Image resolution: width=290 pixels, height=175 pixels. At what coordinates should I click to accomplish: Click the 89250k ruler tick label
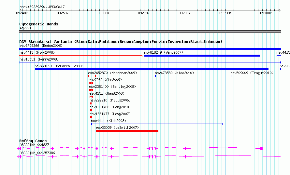pyautogui.click(x=63, y=13)
